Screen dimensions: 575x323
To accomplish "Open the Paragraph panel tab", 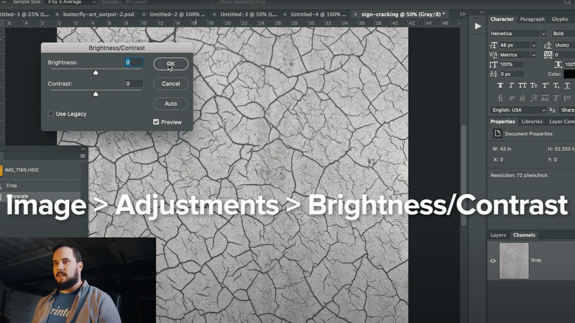I will click(532, 19).
